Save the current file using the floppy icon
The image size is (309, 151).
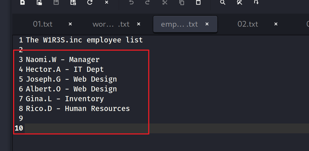(x=56, y=2)
